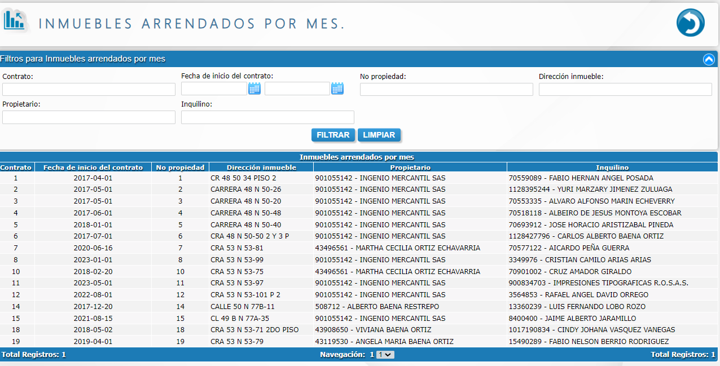This screenshot has height=366, width=720.
Task: Collapse the filters panel
Action: [x=709, y=59]
